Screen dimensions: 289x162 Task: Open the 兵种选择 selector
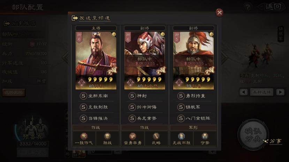[x=262, y=92]
